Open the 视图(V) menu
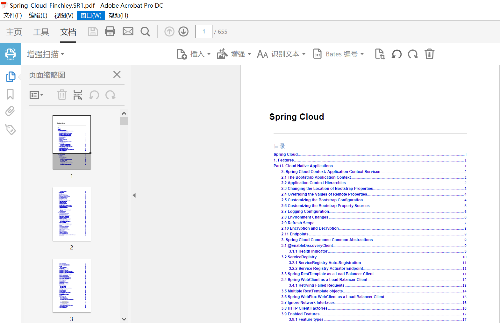Viewport: 500px width, 323px height. point(64,15)
